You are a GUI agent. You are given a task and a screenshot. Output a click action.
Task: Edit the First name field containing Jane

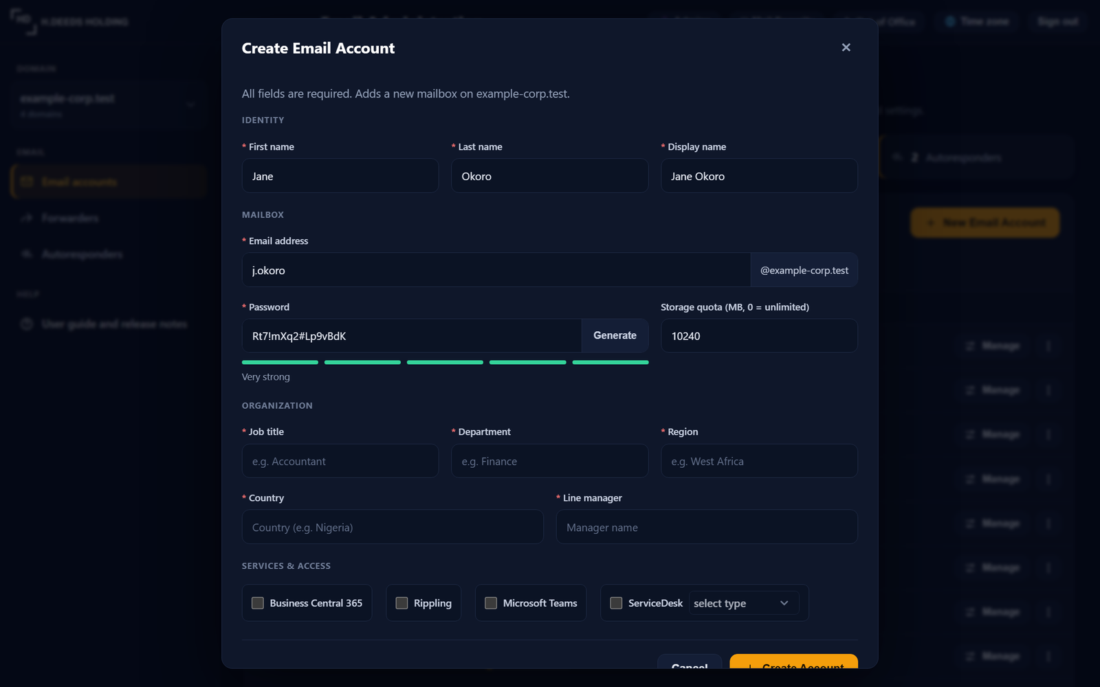(340, 176)
